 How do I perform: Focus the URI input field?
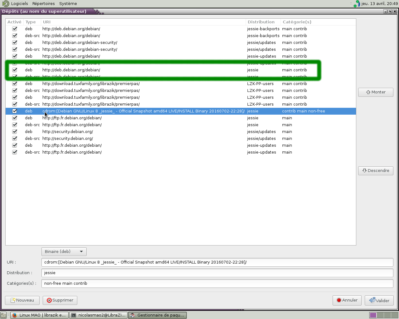[217, 262]
